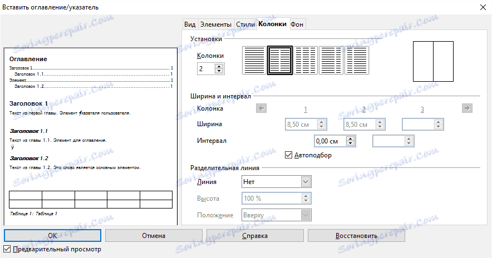Open the Положение dropdown showing Вверху

pyautogui.click(x=277, y=215)
